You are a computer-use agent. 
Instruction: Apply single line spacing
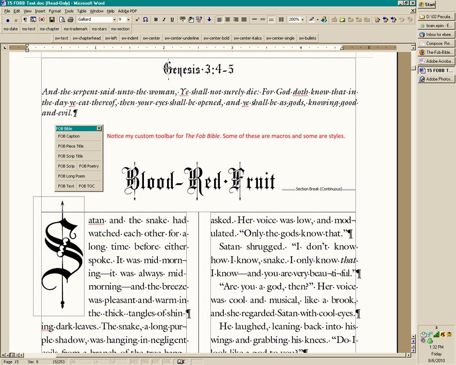pyautogui.click(x=254, y=20)
